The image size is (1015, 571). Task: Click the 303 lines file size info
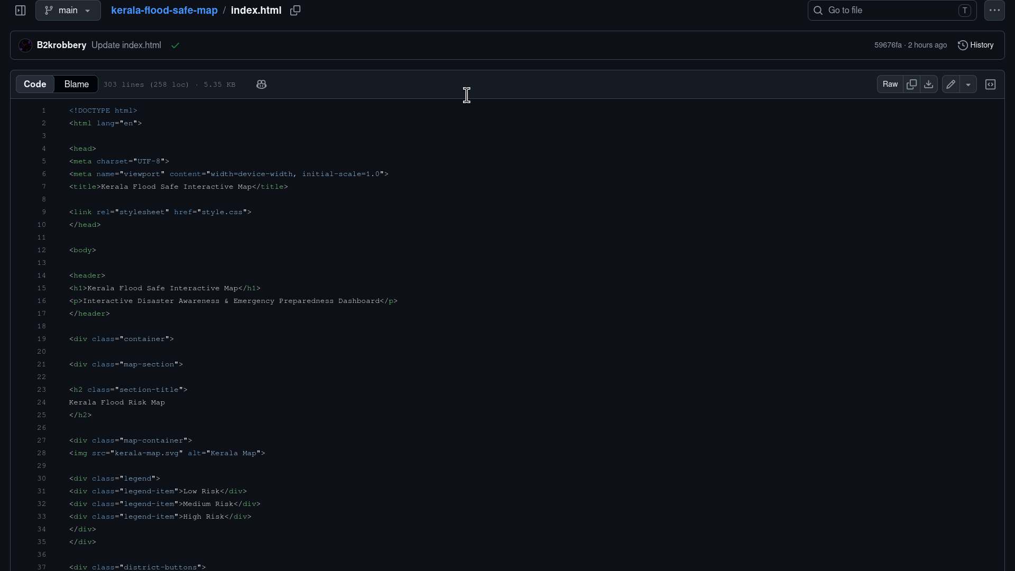pos(169,85)
